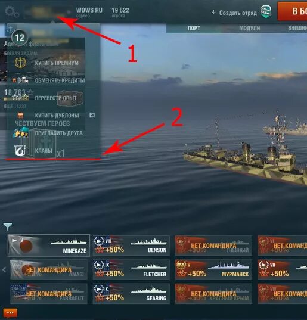Select the Minekaze ship card
This screenshot has width=307, height=320.
pos(49,246)
